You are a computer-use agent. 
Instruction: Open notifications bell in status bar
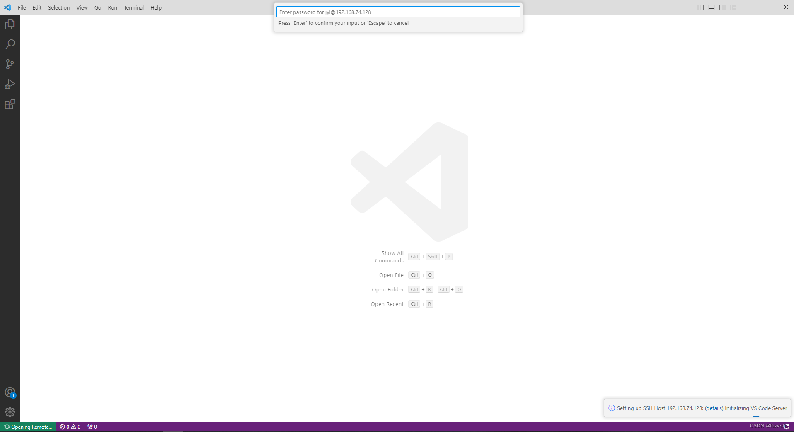point(786,427)
